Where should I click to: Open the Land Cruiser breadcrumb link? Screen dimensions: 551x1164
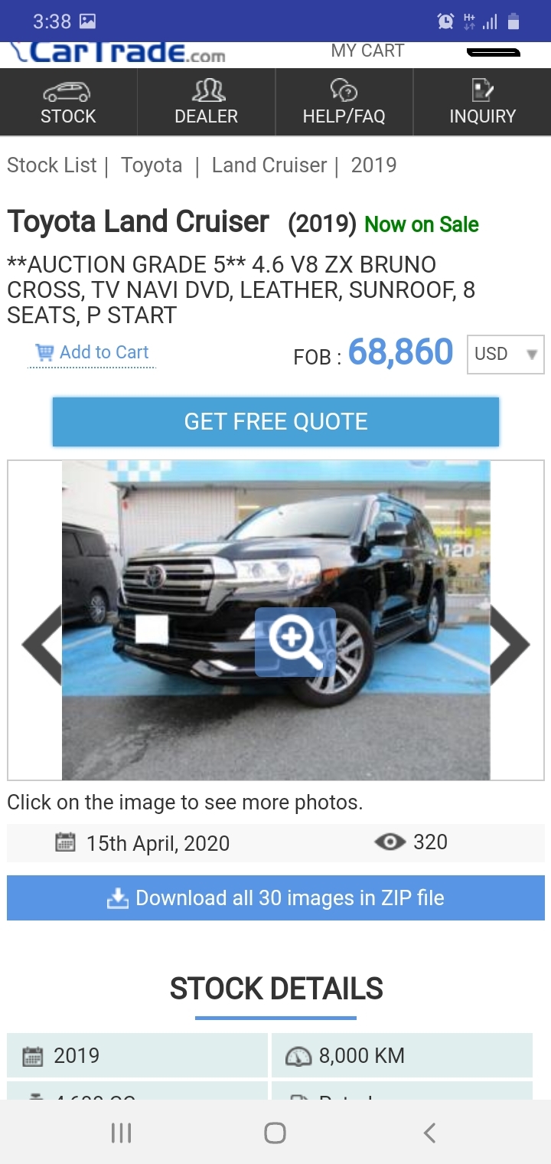point(269,165)
